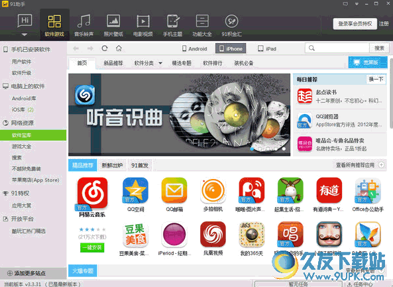Open 不越狱免费装 in sidebar
Image resolution: width=393 pixels, height=287 pixels.
(x=27, y=169)
